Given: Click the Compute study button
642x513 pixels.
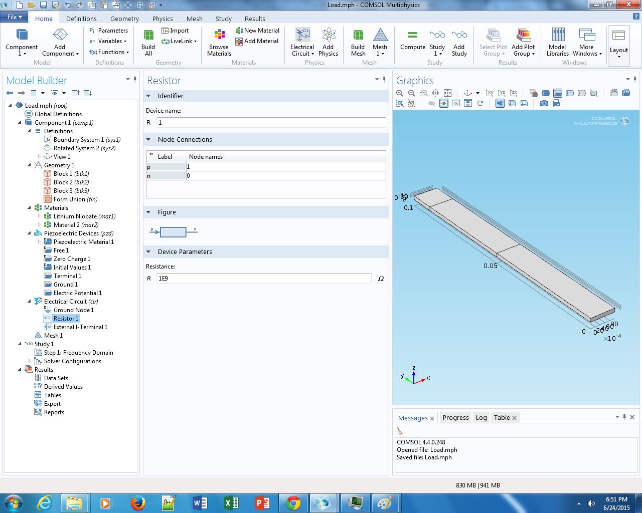Looking at the screenshot, I should tap(412, 41).
